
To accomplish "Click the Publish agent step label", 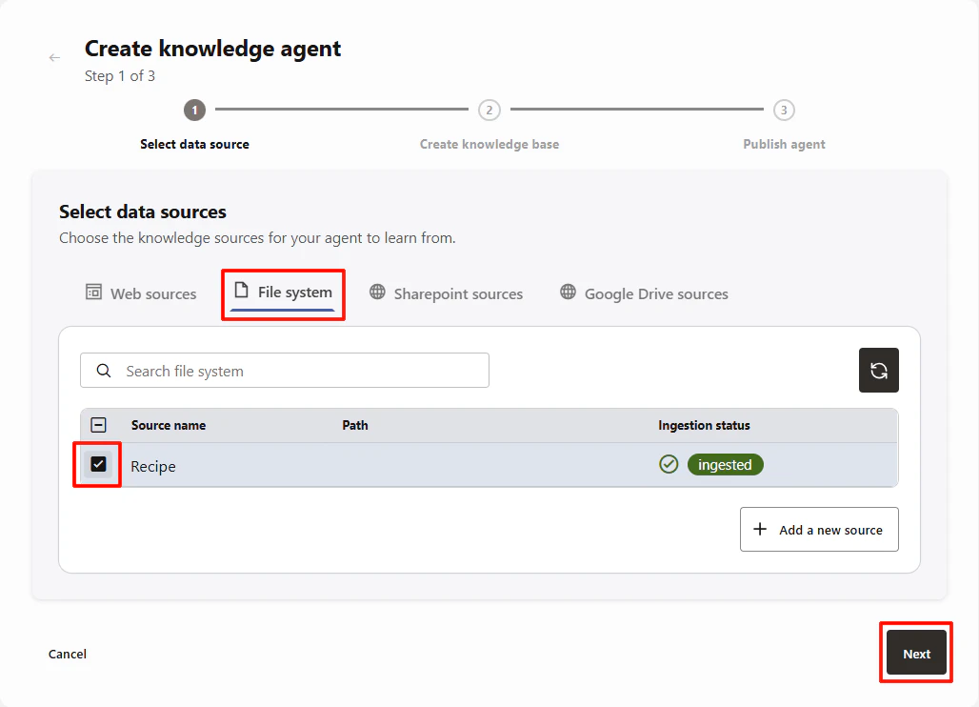I will tap(784, 144).
